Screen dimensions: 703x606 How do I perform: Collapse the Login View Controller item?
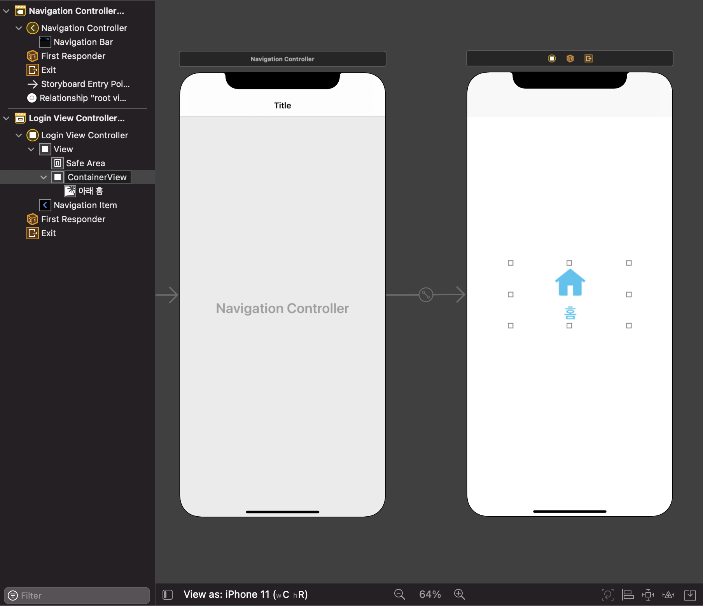click(19, 135)
